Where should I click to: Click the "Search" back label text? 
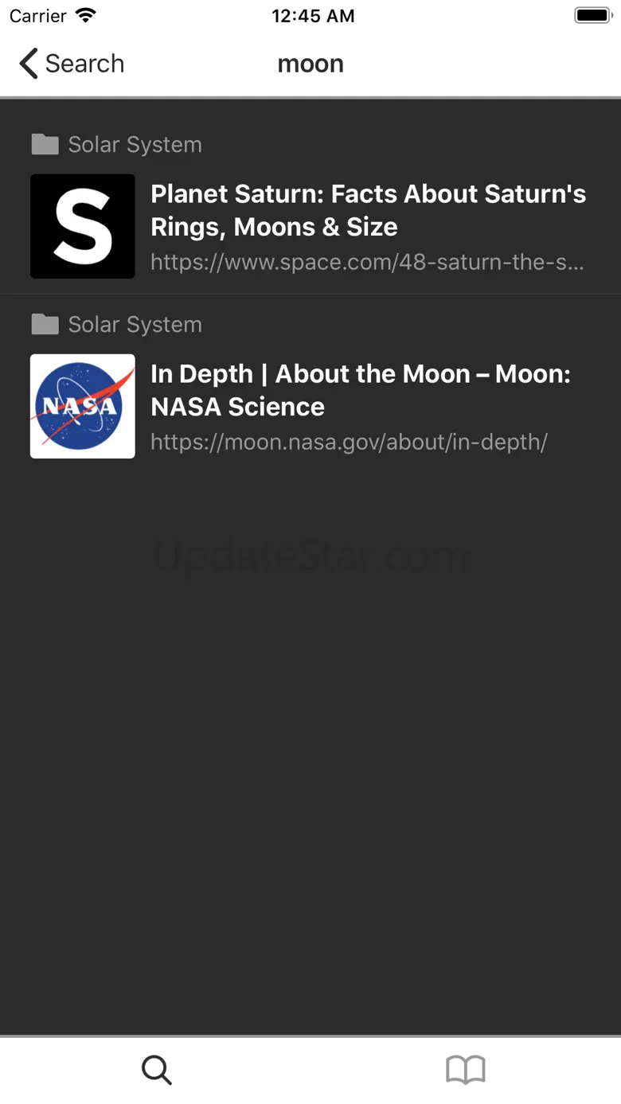pyautogui.click(x=84, y=64)
